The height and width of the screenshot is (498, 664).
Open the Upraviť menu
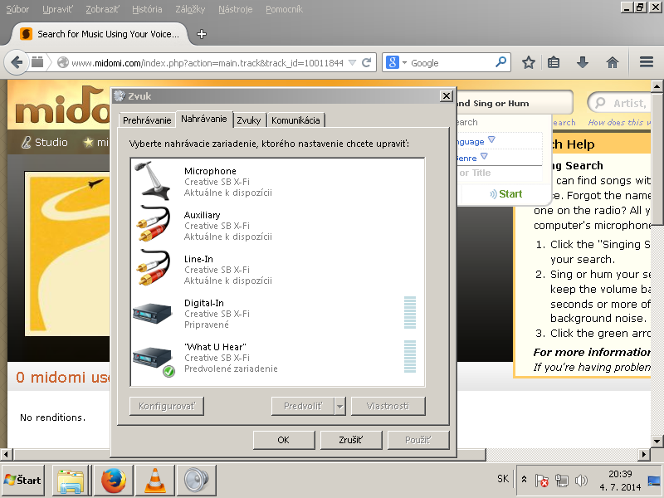[57, 9]
